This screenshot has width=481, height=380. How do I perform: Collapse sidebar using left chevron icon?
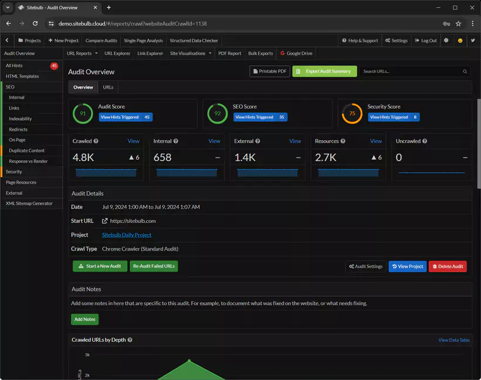7,40
